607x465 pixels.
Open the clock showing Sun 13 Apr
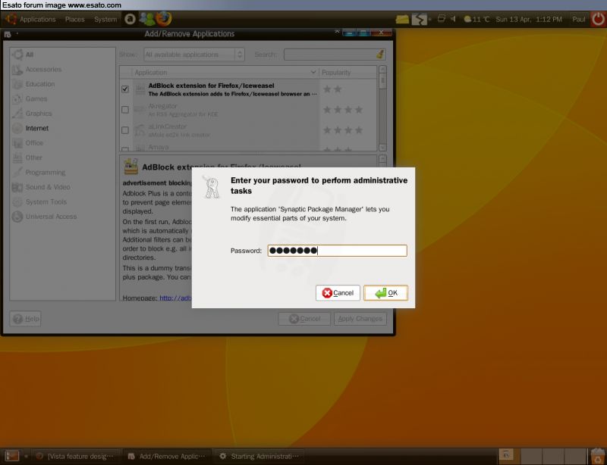(x=529, y=20)
